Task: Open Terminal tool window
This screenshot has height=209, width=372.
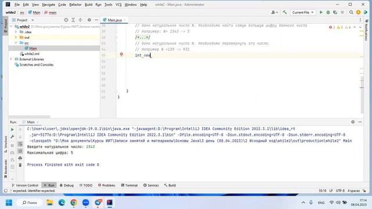Action: 129,185
